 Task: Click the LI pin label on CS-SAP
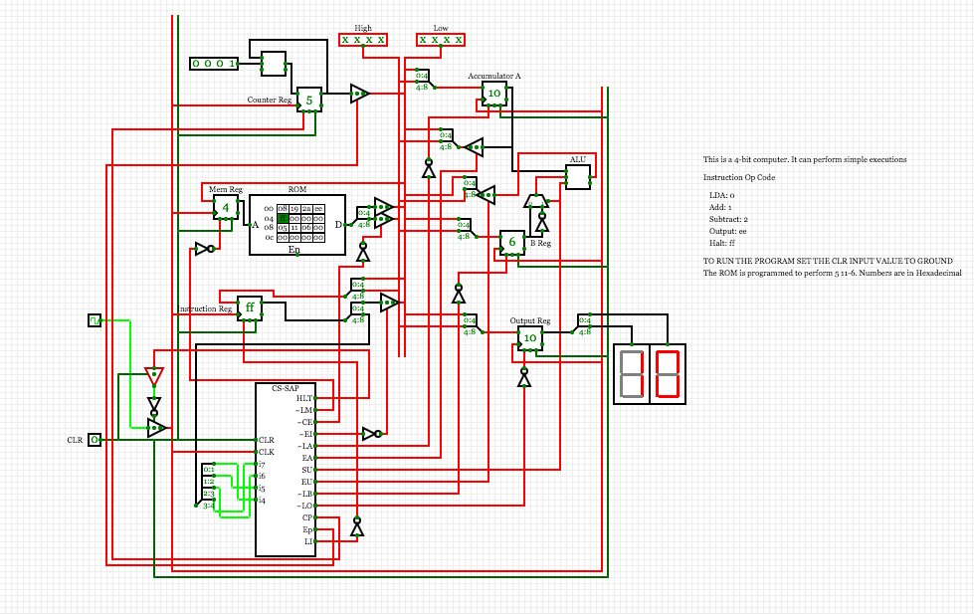click(308, 542)
